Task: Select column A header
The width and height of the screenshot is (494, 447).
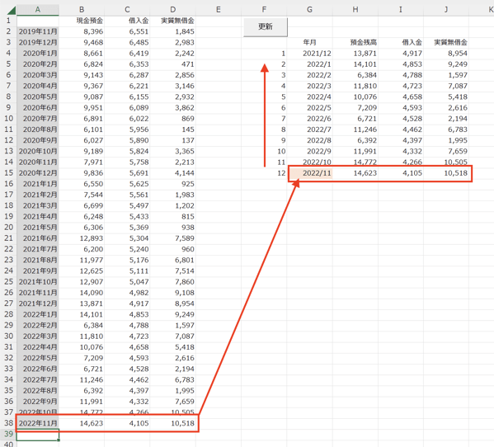Action: pyautogui.click(x=37, y=10)
